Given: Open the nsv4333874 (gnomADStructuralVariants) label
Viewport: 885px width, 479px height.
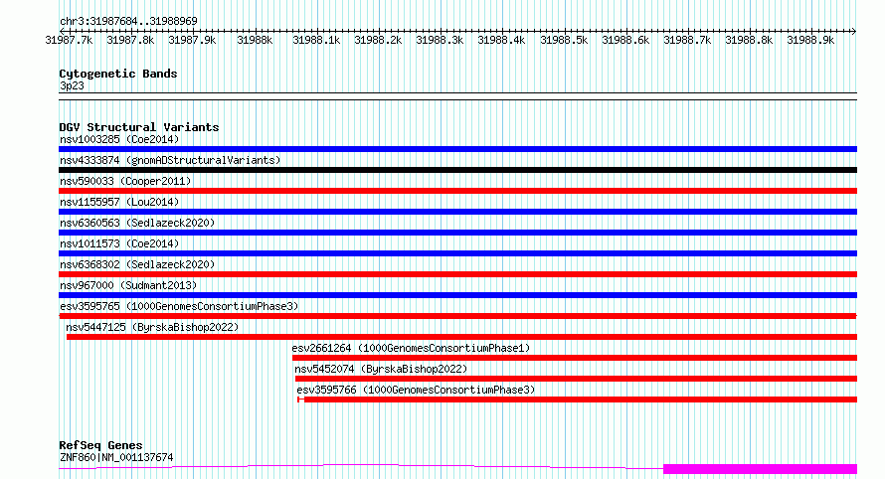Looking at the screenshot, I should click(170, 160).
